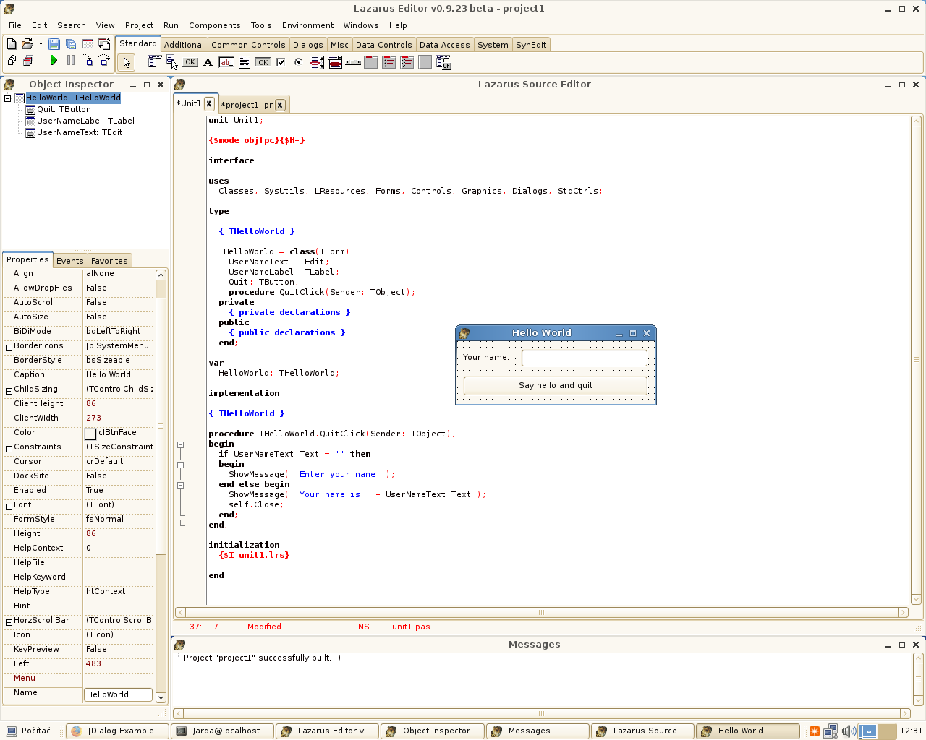Expand the Font property
This screenshot has height=740, width=926.
9,506
